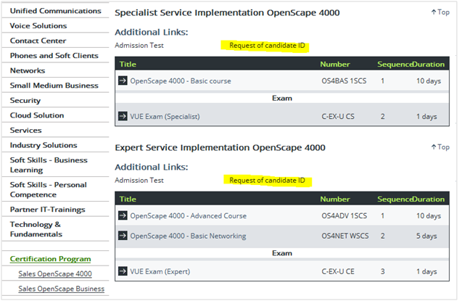Go to Phones and Soft Clients

click(x=54, y=56)
